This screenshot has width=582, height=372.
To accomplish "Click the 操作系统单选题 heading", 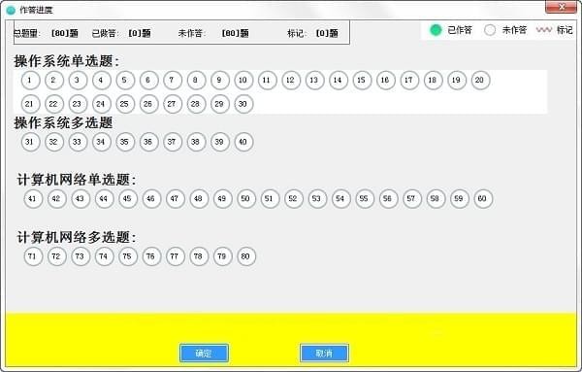I will [x=67, y=61].
